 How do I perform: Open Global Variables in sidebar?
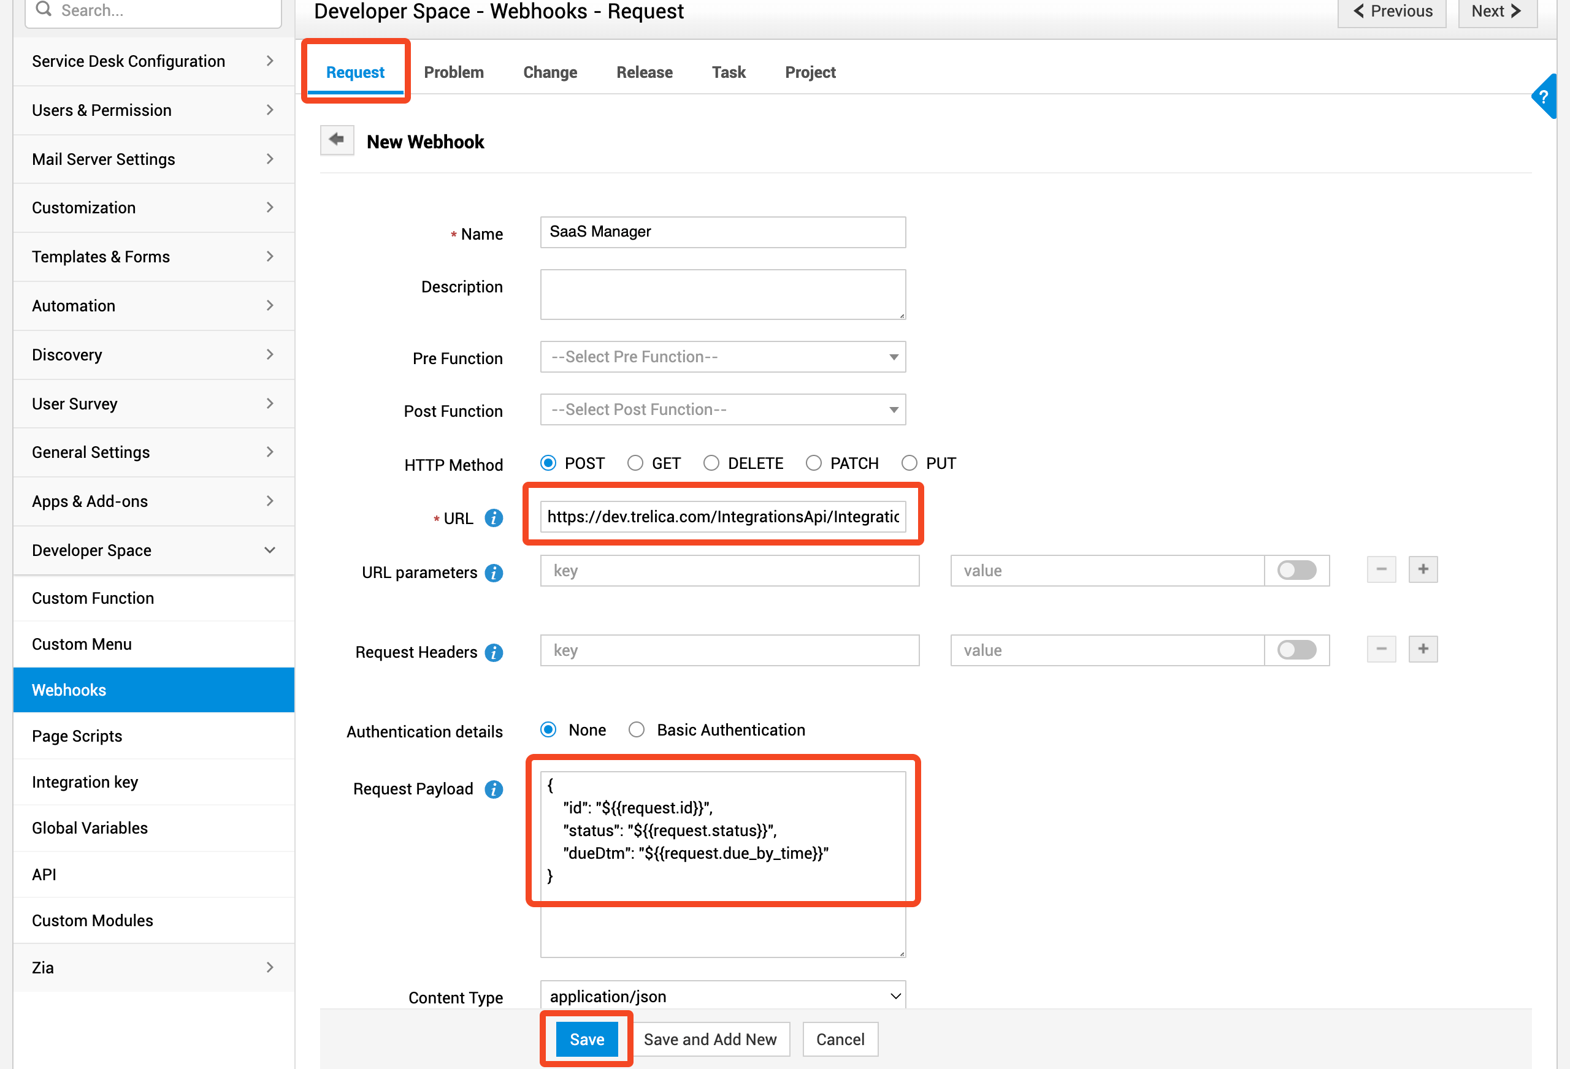pyautogui.click(x=153, y=828)
